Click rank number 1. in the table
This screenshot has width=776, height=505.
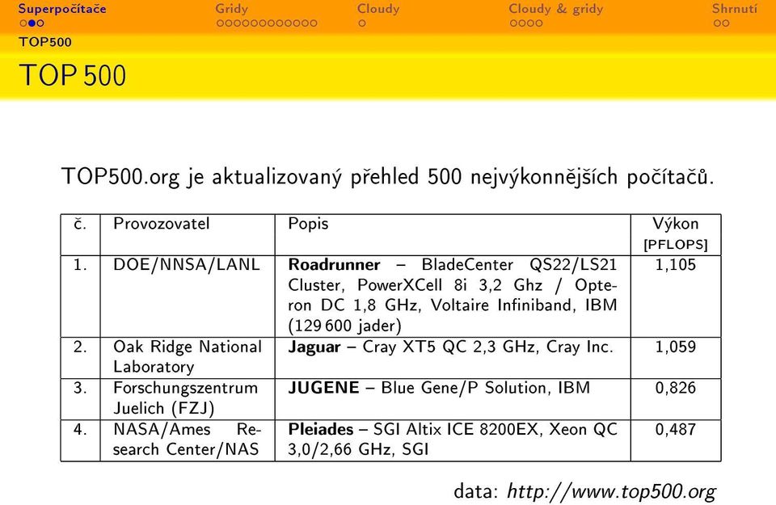click(80, 265)
